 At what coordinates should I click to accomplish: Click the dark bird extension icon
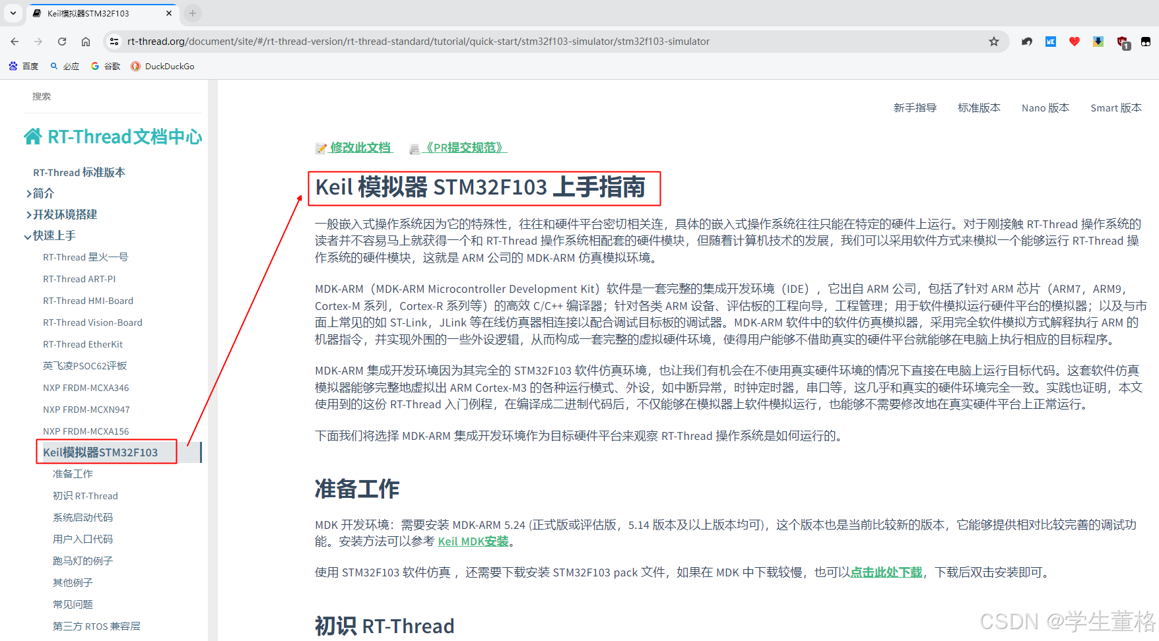(x=1027, y=42)
